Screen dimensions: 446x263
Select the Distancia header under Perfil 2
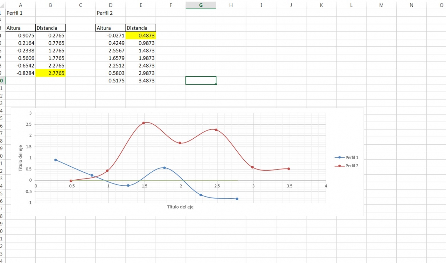point(141,28)
